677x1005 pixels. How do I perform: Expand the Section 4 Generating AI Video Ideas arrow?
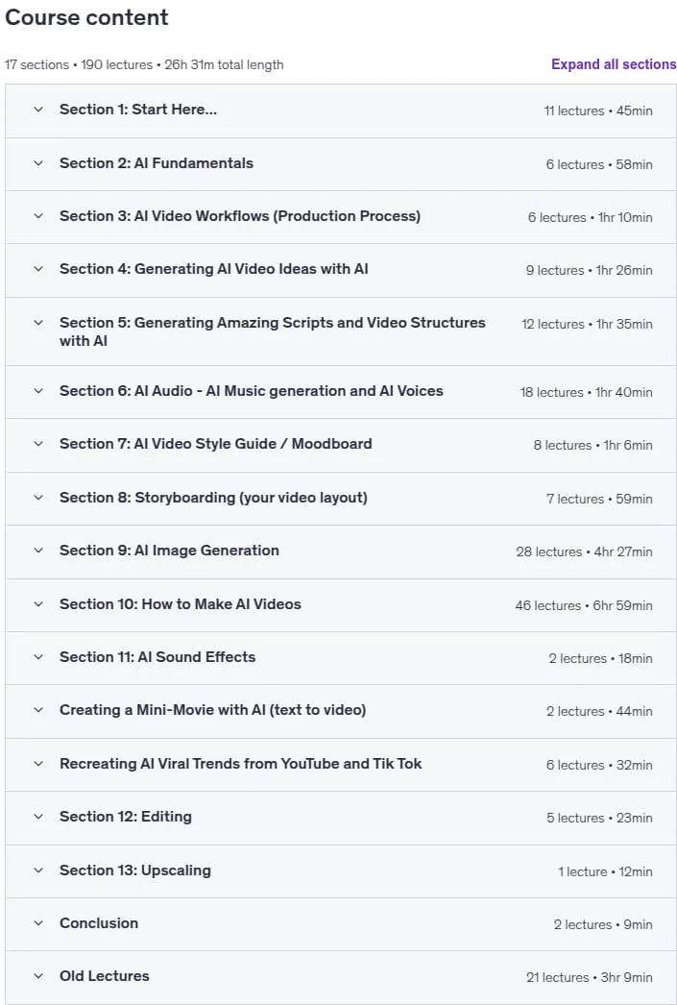tap(38, 269)
